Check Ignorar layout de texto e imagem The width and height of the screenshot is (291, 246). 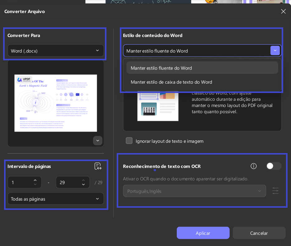129,141
